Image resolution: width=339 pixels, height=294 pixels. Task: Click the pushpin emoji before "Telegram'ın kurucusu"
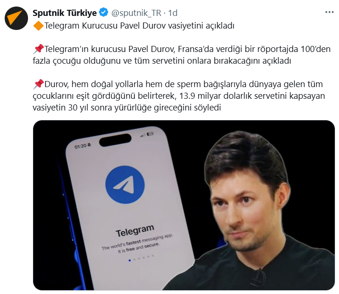click(x=38, y=49)
